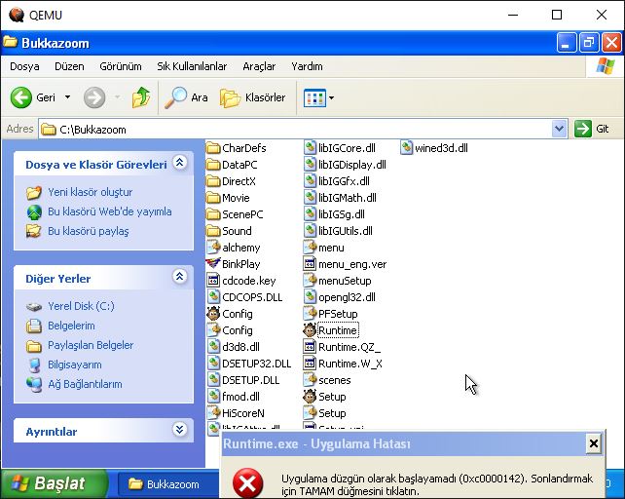Select the libIGCore.dll file

[340, 148]
